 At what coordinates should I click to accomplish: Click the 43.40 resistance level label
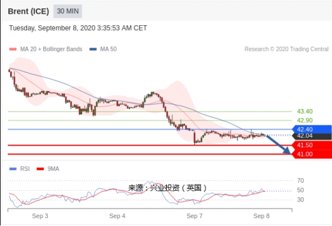(304, 112)
